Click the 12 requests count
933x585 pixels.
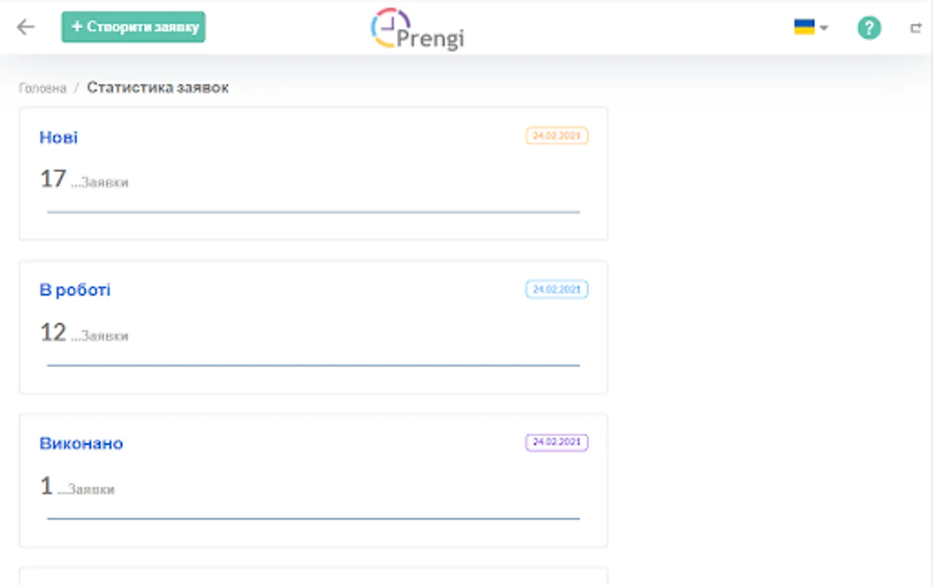click(x=53, y=332)
